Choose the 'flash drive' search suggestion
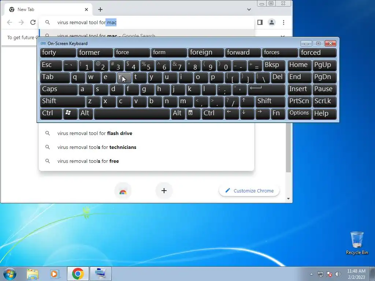This screenshot has height=281, width=375. point(146,133)
